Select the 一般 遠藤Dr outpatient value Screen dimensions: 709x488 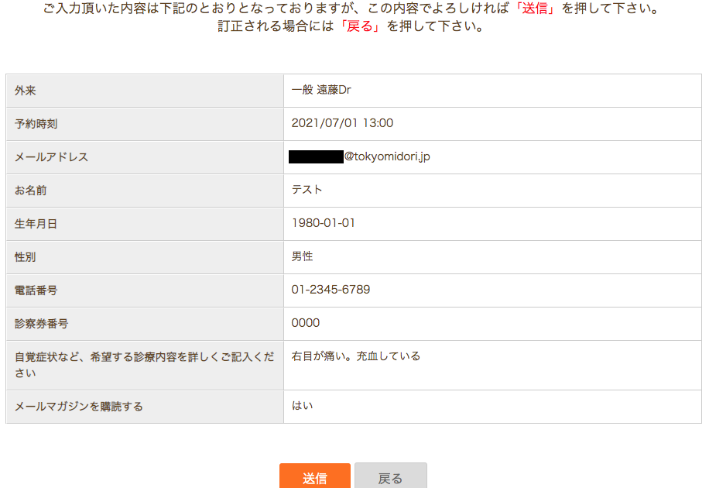coord(321,90)
